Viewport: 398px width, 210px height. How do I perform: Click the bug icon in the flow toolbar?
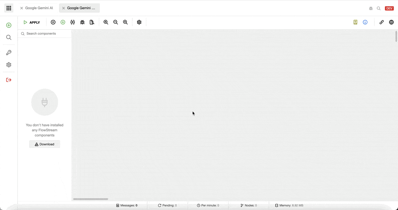pyautogui.click(x=82, y=22)
